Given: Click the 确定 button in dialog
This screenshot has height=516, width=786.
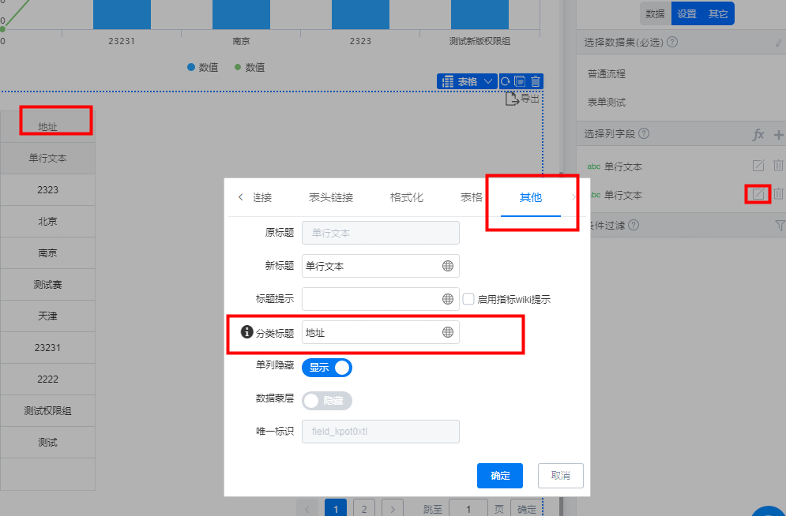Looking at the screenshot, I should click(500, 476).
